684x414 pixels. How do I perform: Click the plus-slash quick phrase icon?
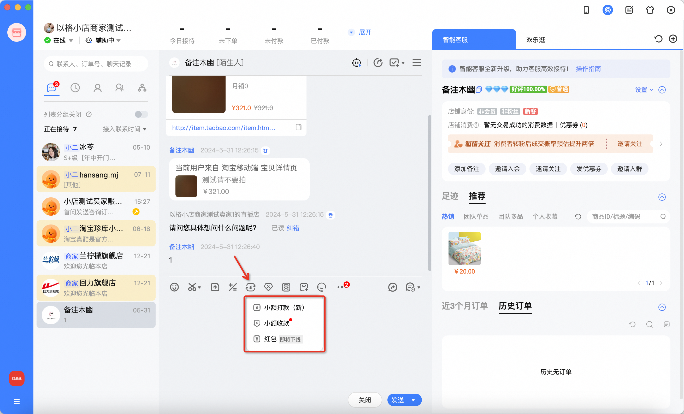[x=233, y=287]
